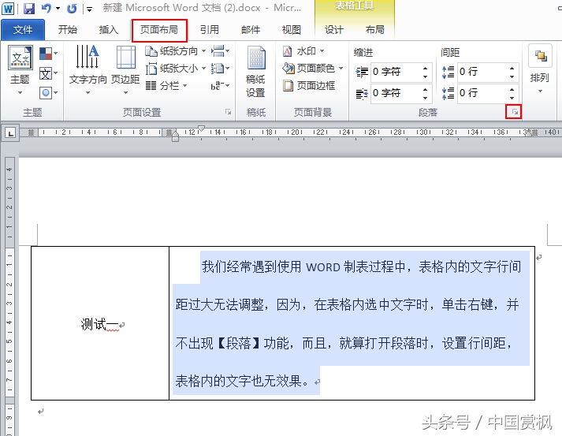
Task: Open the 文件 (File) tab
Action: click(23, 30)
